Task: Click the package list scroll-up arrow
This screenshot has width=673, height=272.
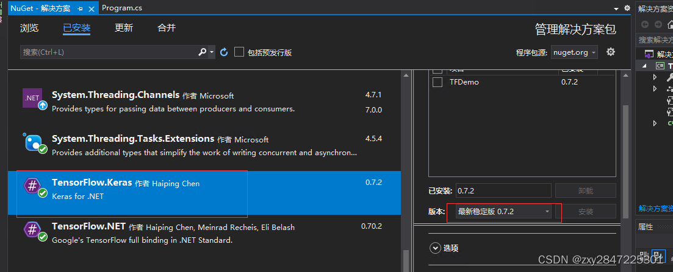Action: point(406,74)
